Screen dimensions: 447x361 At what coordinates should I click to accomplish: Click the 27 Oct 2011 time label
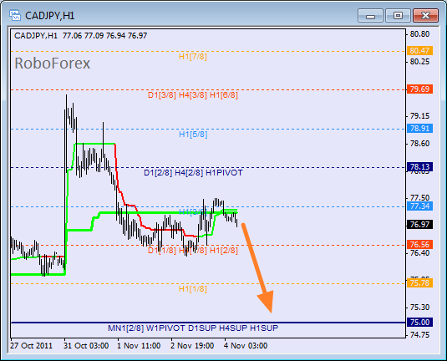(32, 346)
